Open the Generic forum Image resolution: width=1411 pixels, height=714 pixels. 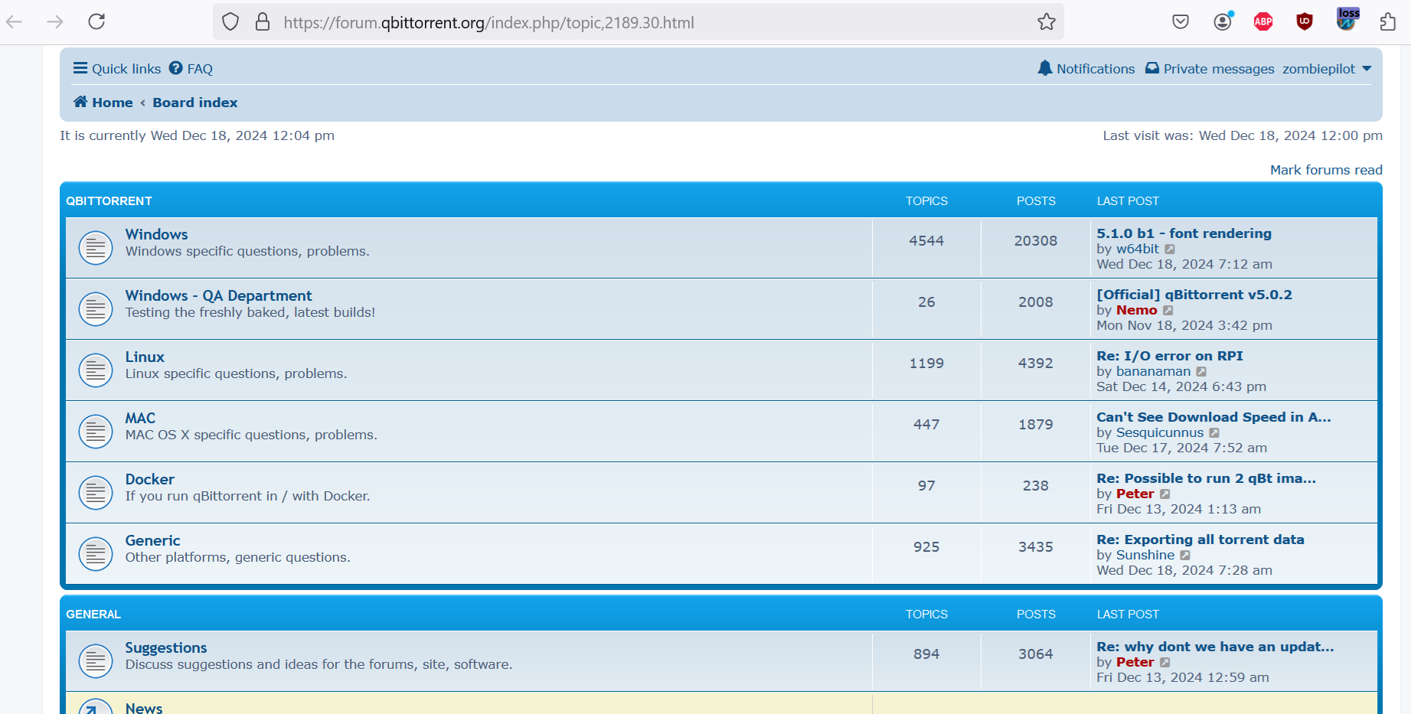pos(153,540)
